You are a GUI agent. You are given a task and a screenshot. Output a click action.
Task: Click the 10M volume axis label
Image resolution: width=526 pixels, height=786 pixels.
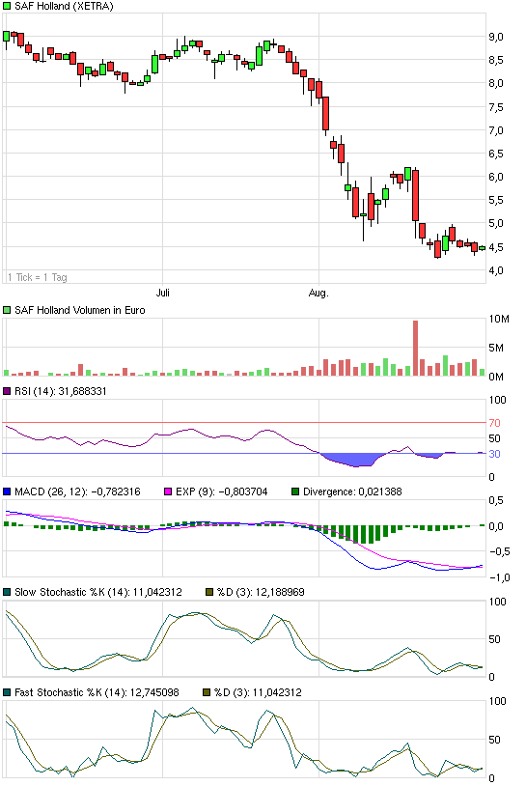point(499,320)
